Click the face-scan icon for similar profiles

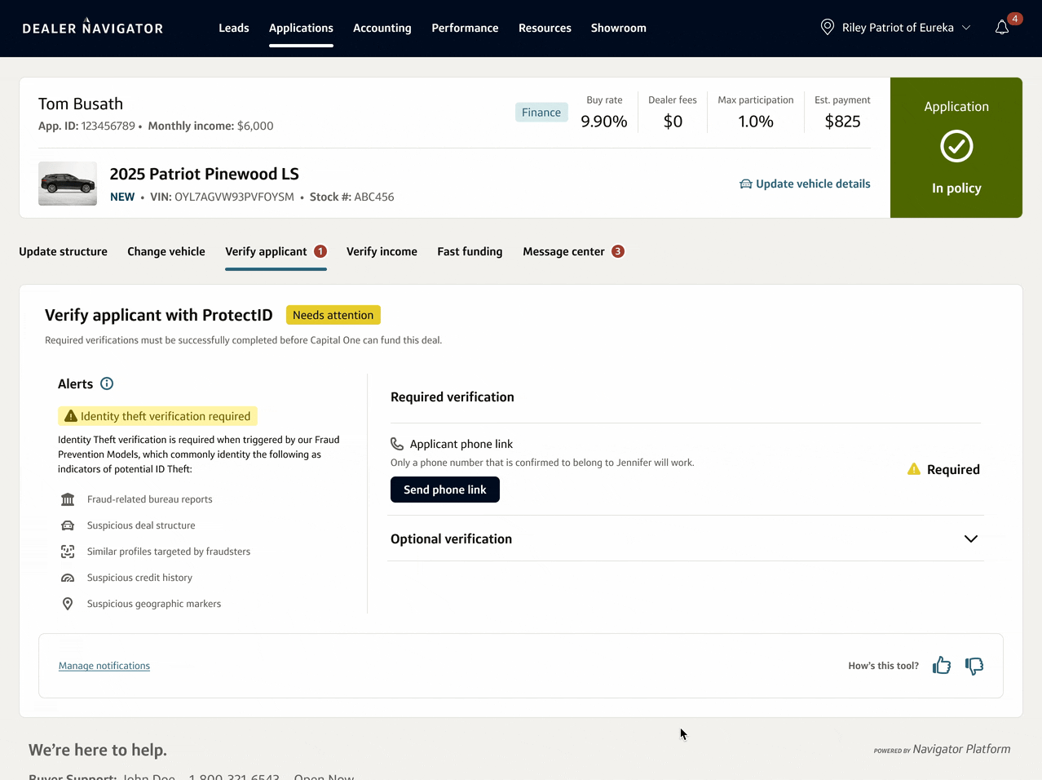[68, 552]
